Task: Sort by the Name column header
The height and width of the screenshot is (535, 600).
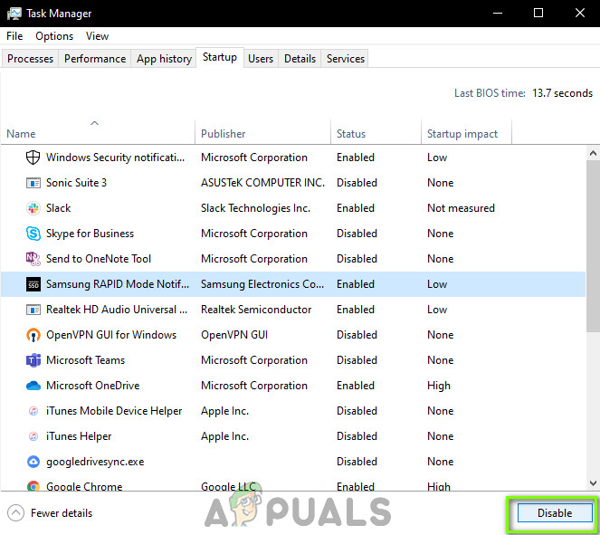Action: click(98, 132)
